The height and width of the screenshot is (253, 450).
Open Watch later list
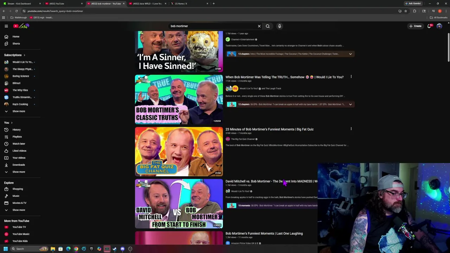(x=19, y=144)
